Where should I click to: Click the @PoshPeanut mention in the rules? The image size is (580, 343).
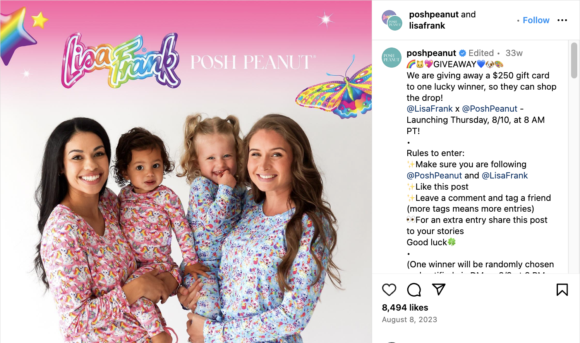[434, 175]
